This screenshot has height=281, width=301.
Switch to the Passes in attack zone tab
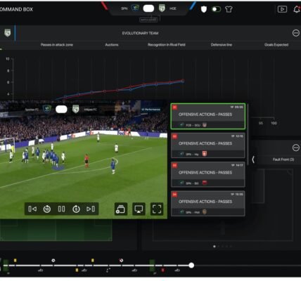coord(57,45)
